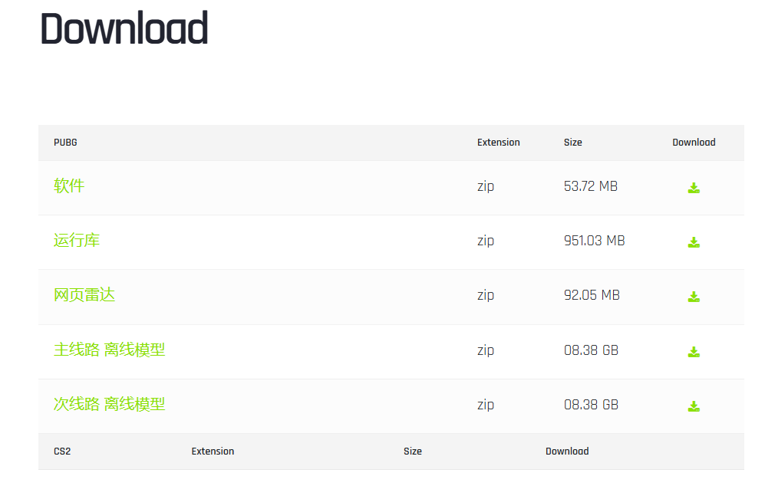Open the 运行库 link
The height and width of the screenshot is (486, 765).
pyautogui.click(x=77, y=241)
